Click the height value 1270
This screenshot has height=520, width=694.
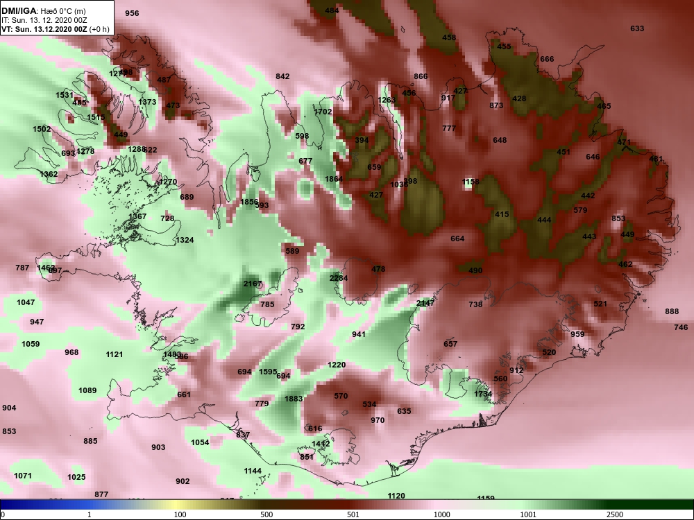(168, 182)
